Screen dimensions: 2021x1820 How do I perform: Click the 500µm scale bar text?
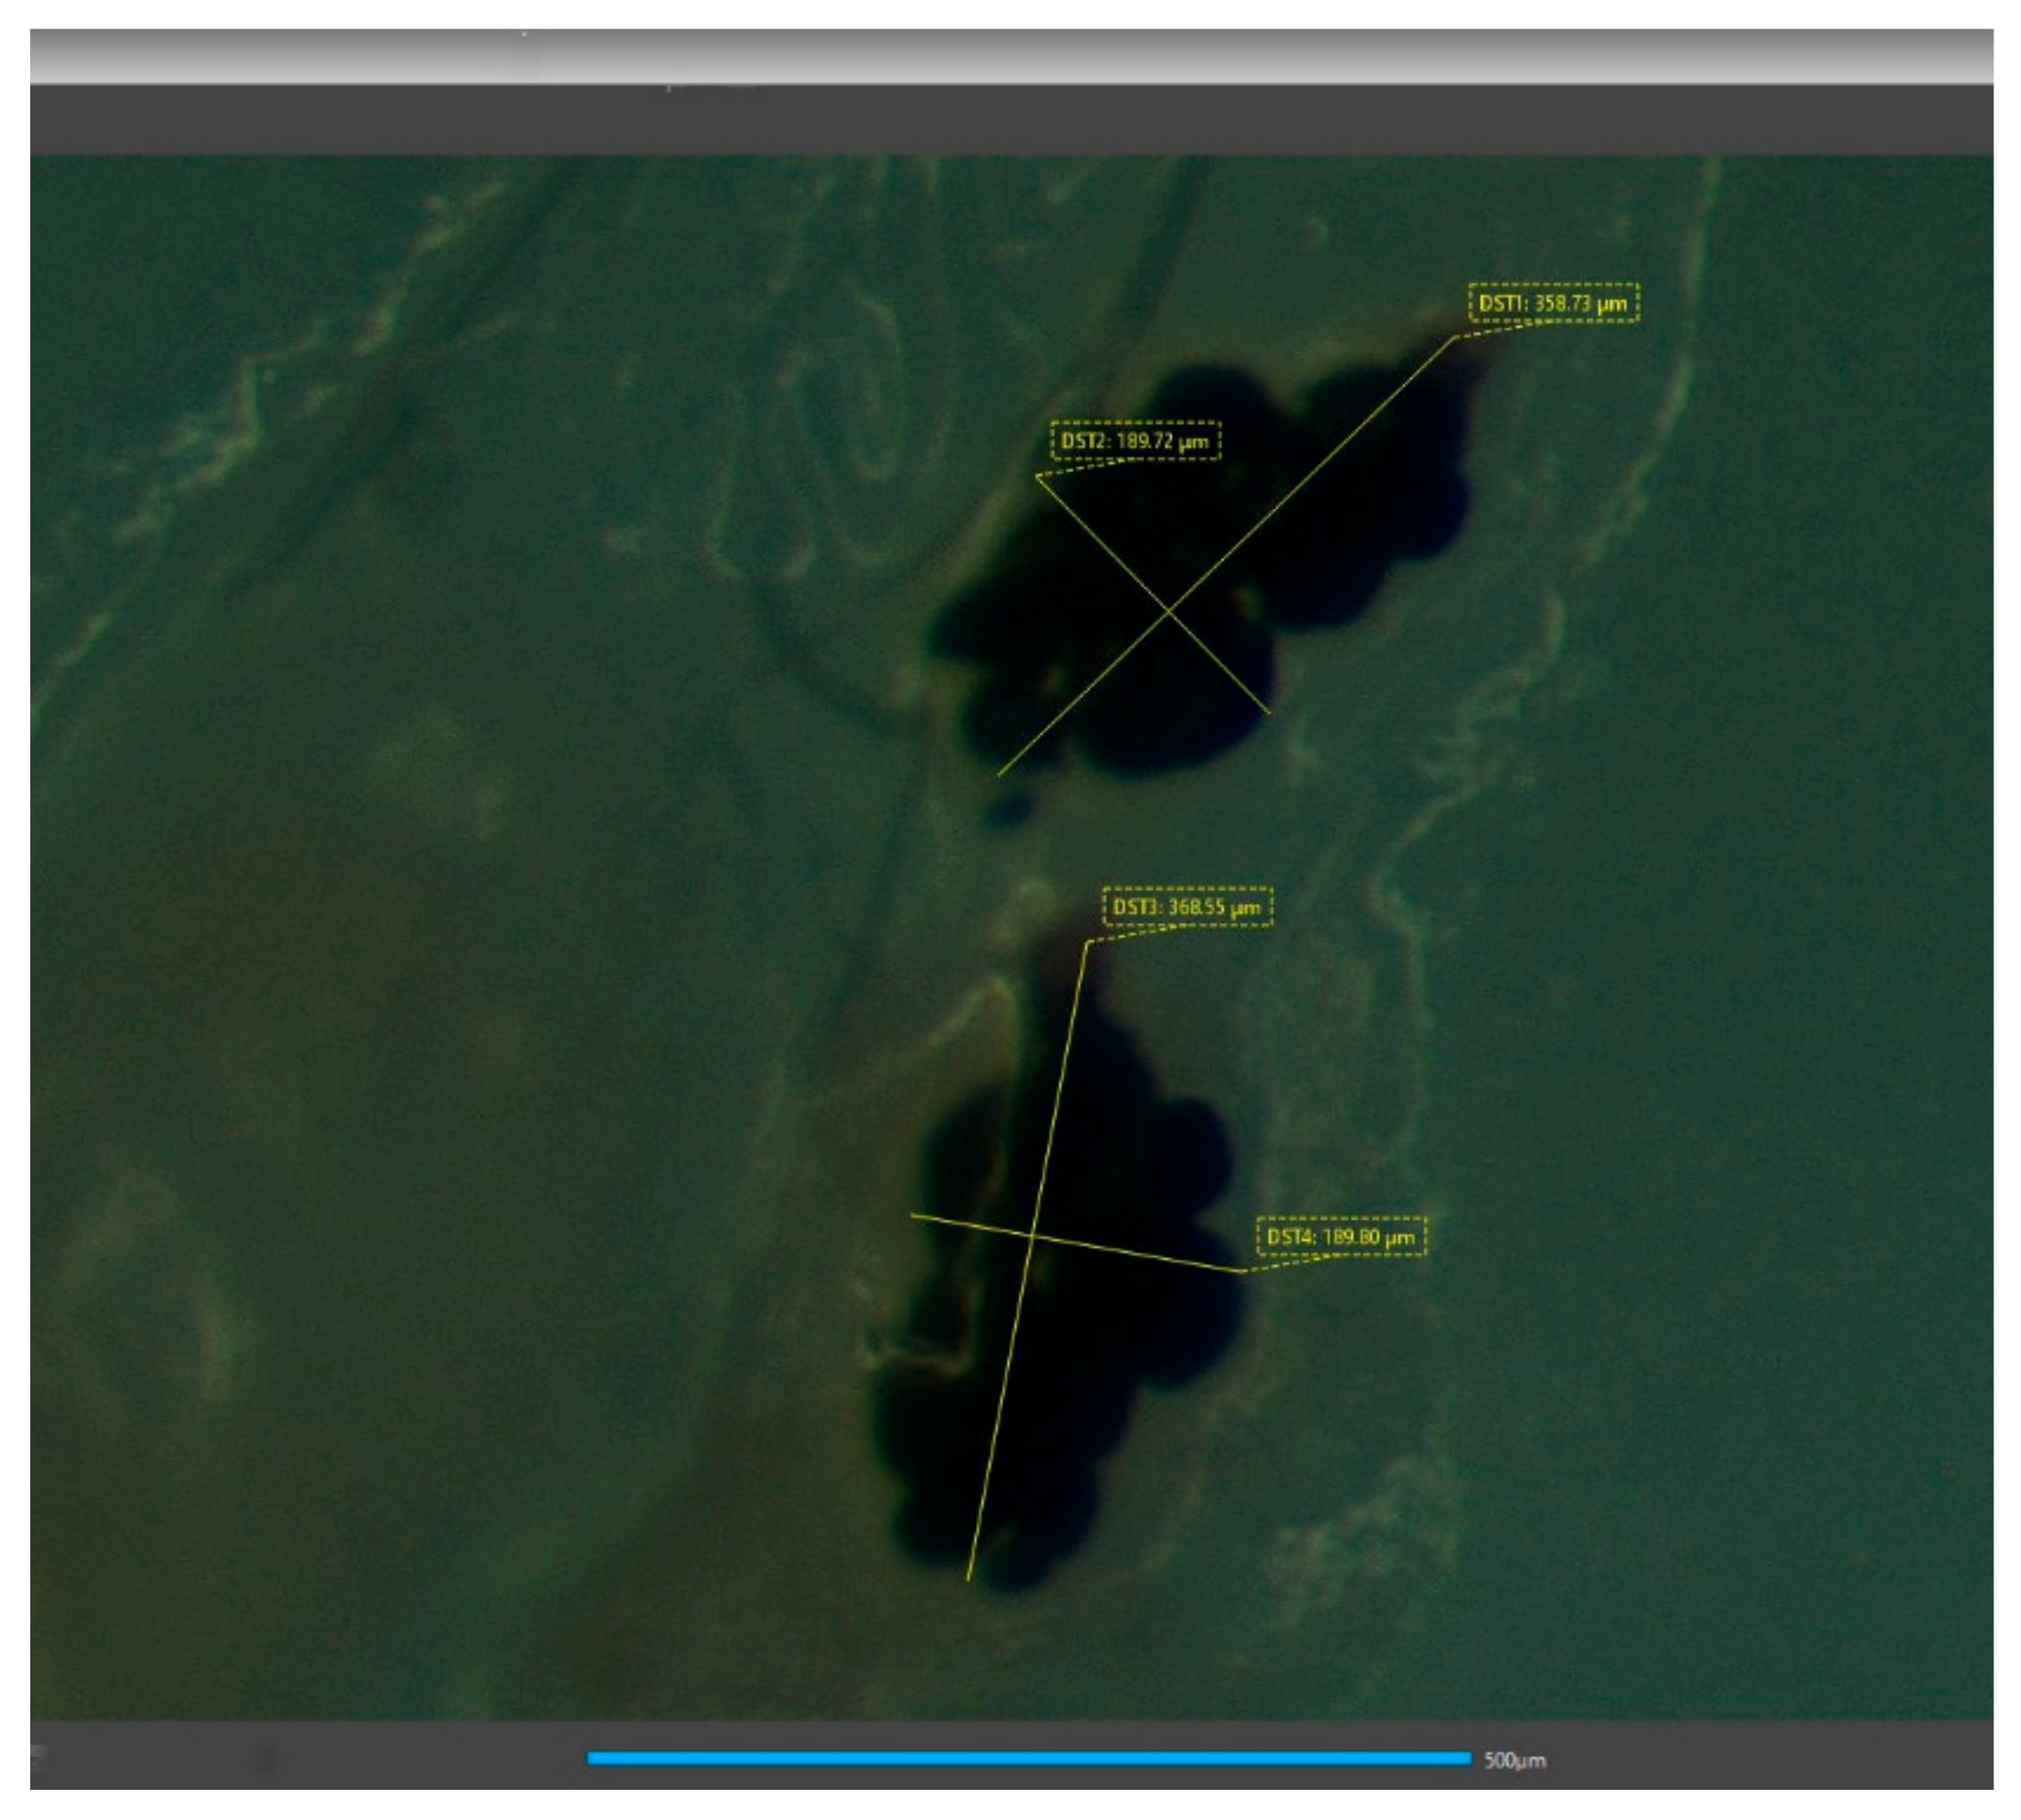point(1515,1760)
